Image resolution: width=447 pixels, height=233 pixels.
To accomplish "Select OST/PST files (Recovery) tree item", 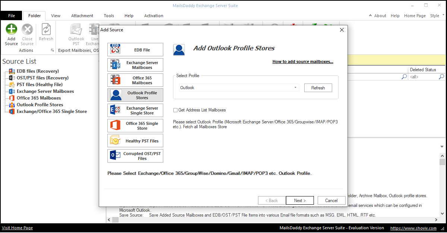I will coord(43,78).
